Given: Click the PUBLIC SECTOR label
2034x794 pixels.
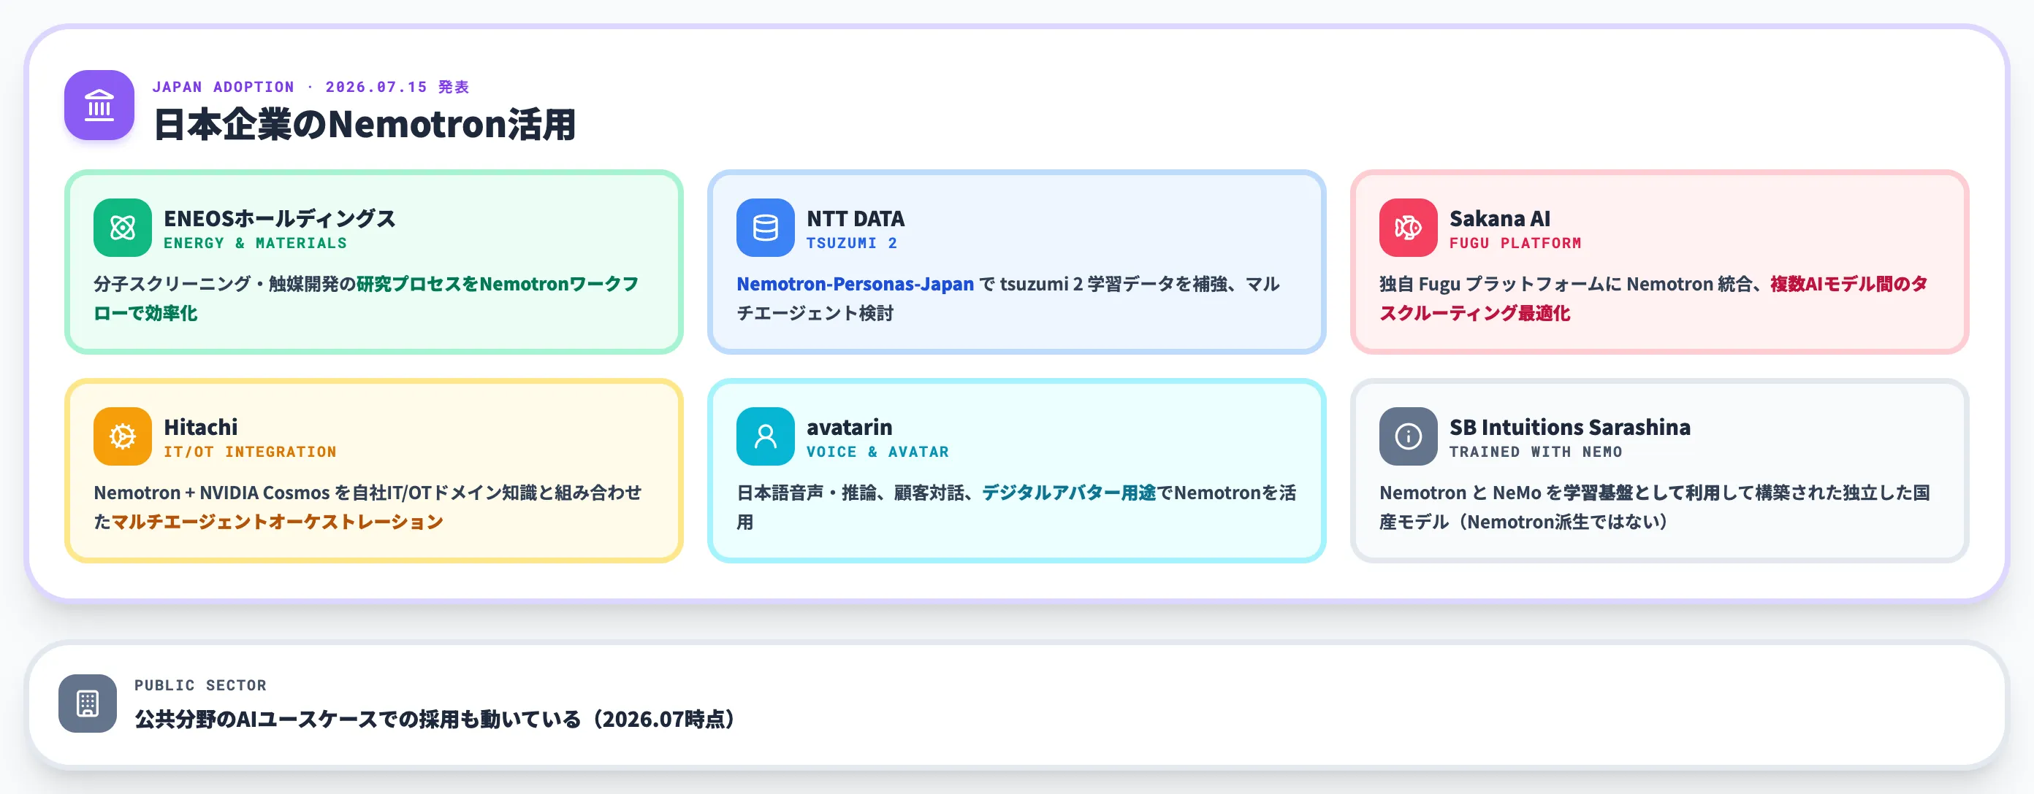Looking at the screenshot, I should pos(201,685).
